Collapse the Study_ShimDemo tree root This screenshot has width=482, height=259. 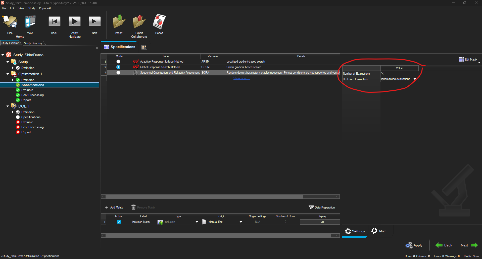[x=3, y=55]
